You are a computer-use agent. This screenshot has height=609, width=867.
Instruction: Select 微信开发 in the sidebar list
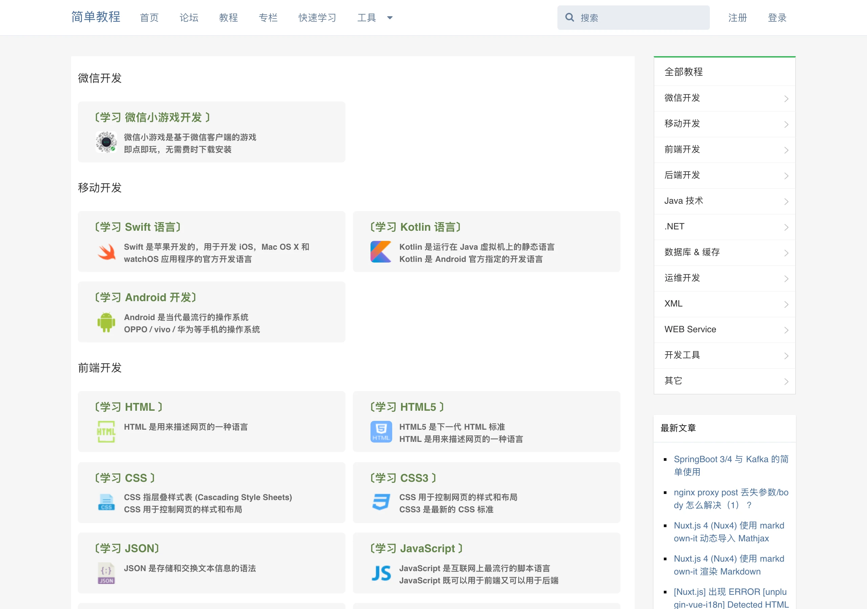coord(724,98)
